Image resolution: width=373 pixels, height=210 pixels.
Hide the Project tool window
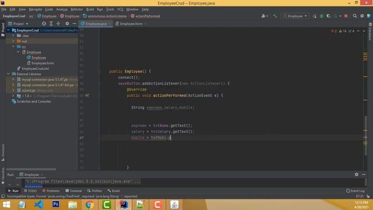click(74, 23)
